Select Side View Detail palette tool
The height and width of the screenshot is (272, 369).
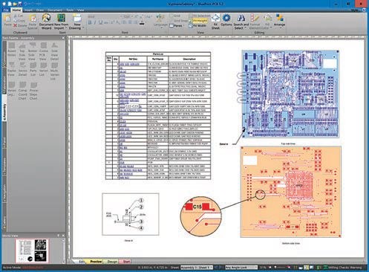click(x=54, y=51)
